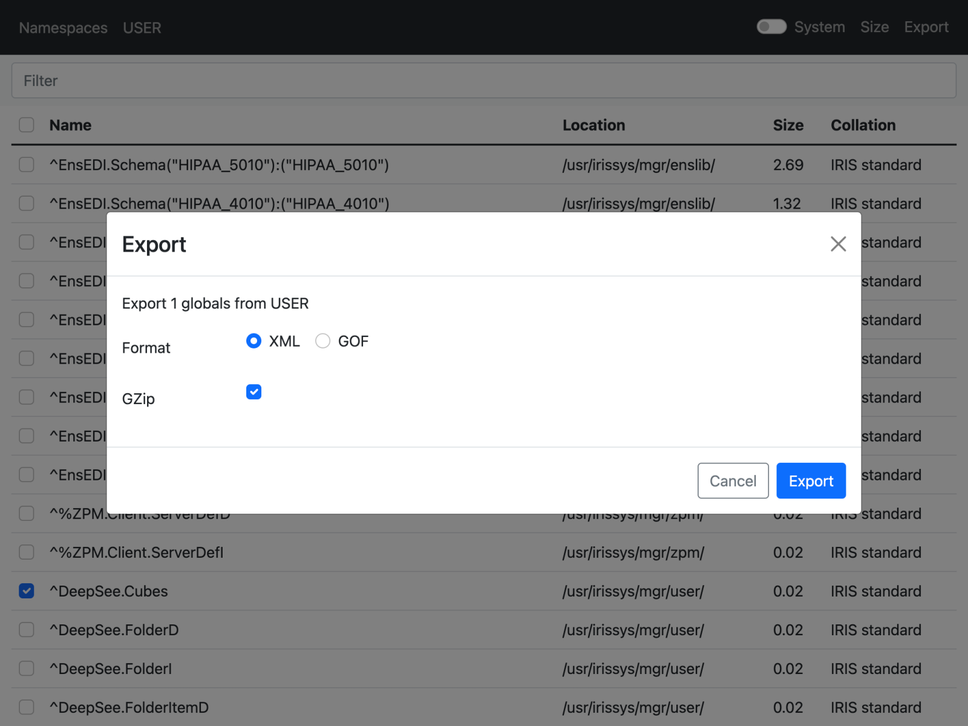Uncheck the ^DeepSee.Cubes row checkbox
This screenshot has height=726, width=968.
[x=27, y=591]
